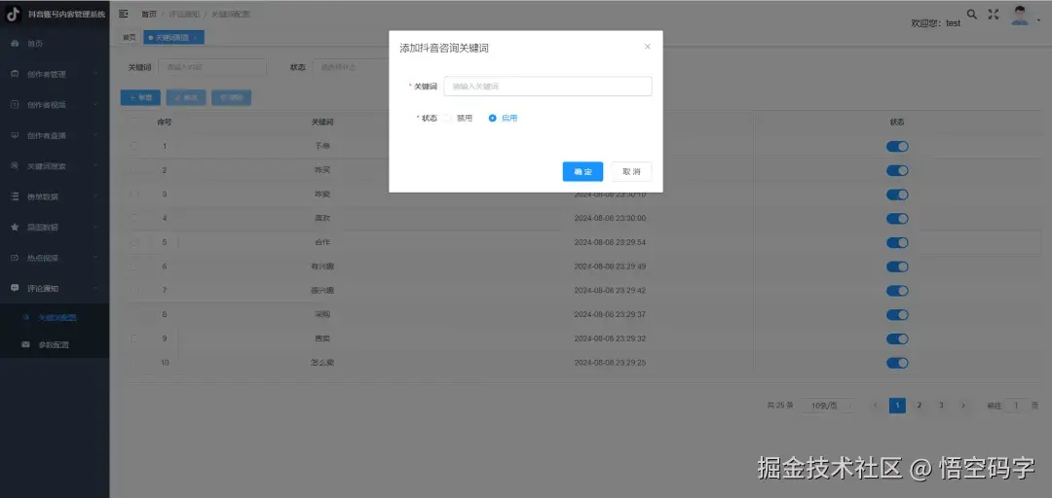This screenshot has height=498, width=1052.
Task: Toggle the select-all checkbox in table header
Action: point(134,122)
